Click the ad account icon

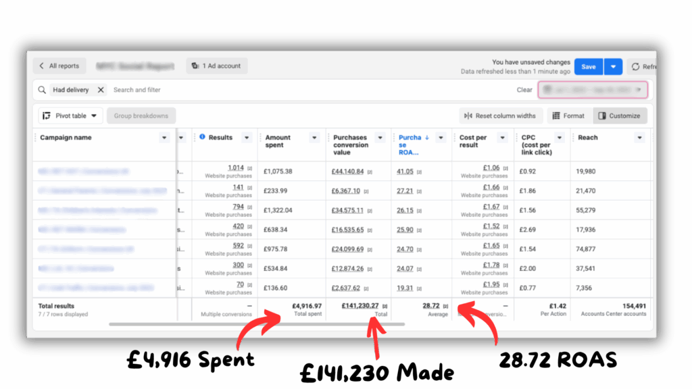pos(195,66)
